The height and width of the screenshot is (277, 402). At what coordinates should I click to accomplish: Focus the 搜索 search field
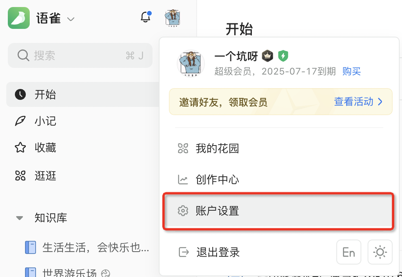(80, 55)
